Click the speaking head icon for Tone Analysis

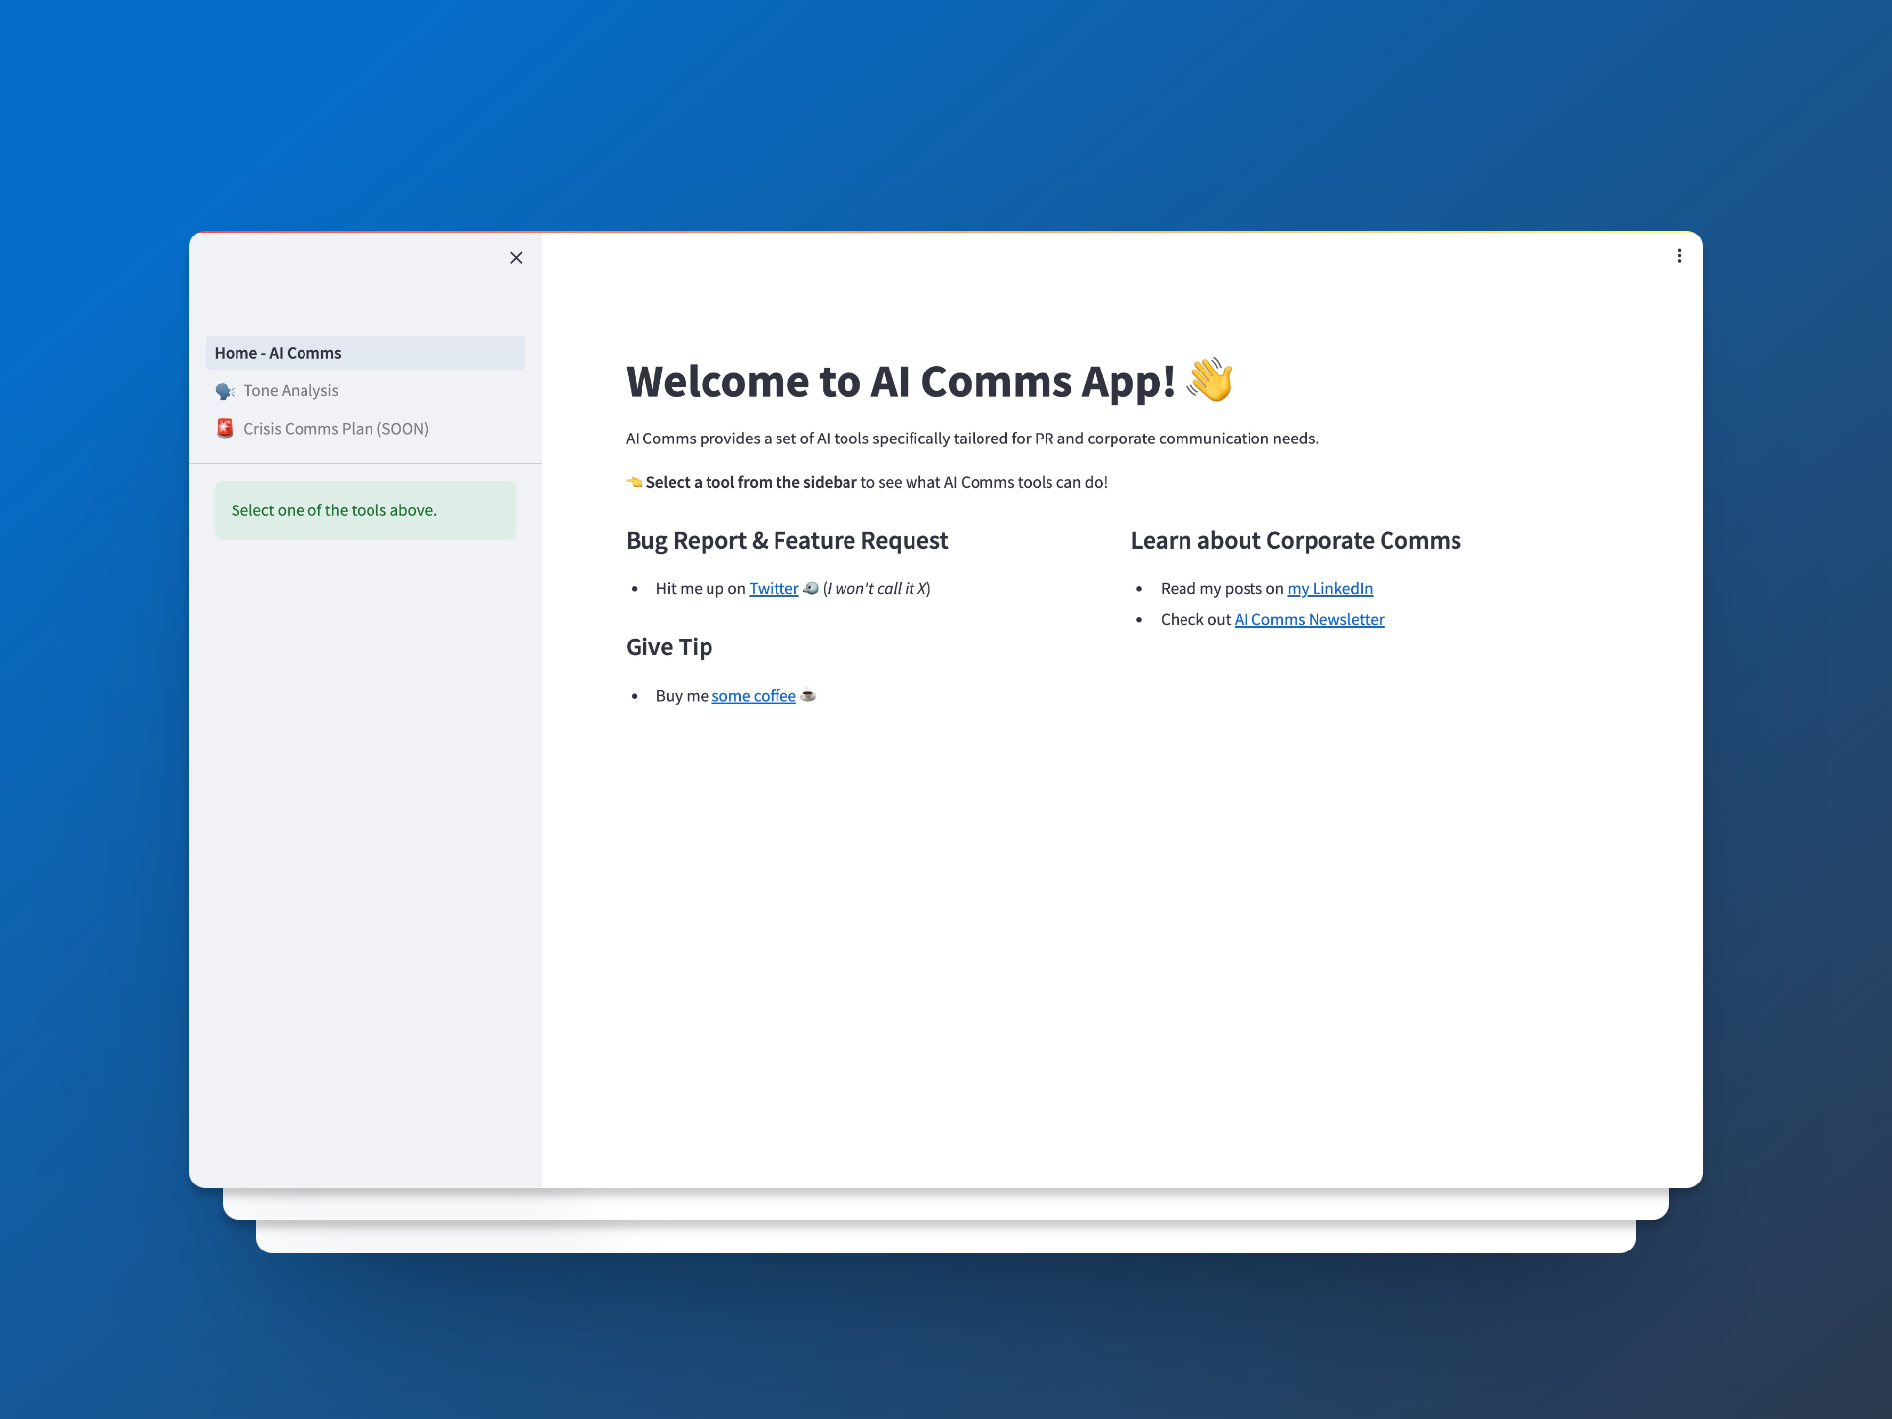pyautogui.click(x=225, y=391)
